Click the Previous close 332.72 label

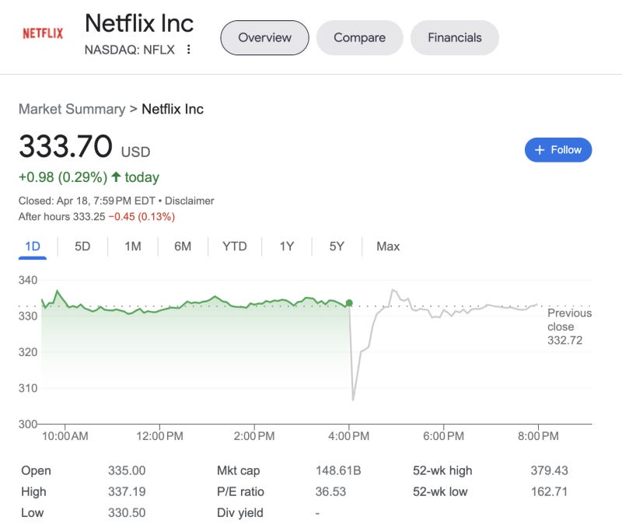tap(569, 327)
